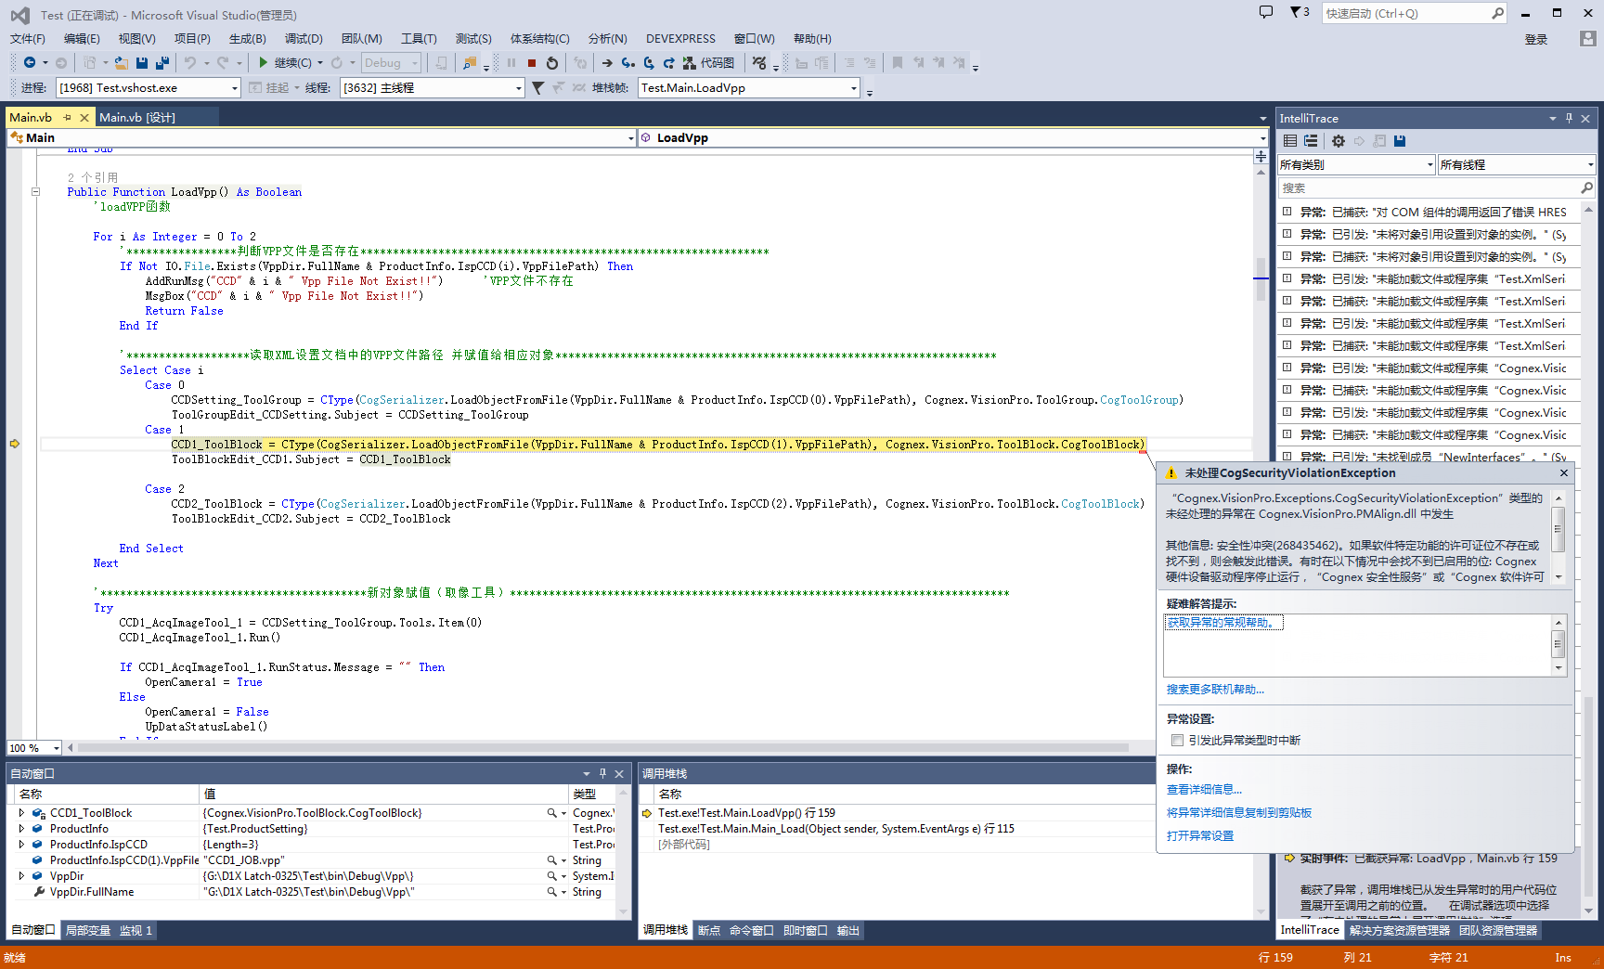Switch to the 解决方案资源管理器 tab
The height and width of the screenshot is (969, 1604).
pyautogui.click(x=1399, y=930)
